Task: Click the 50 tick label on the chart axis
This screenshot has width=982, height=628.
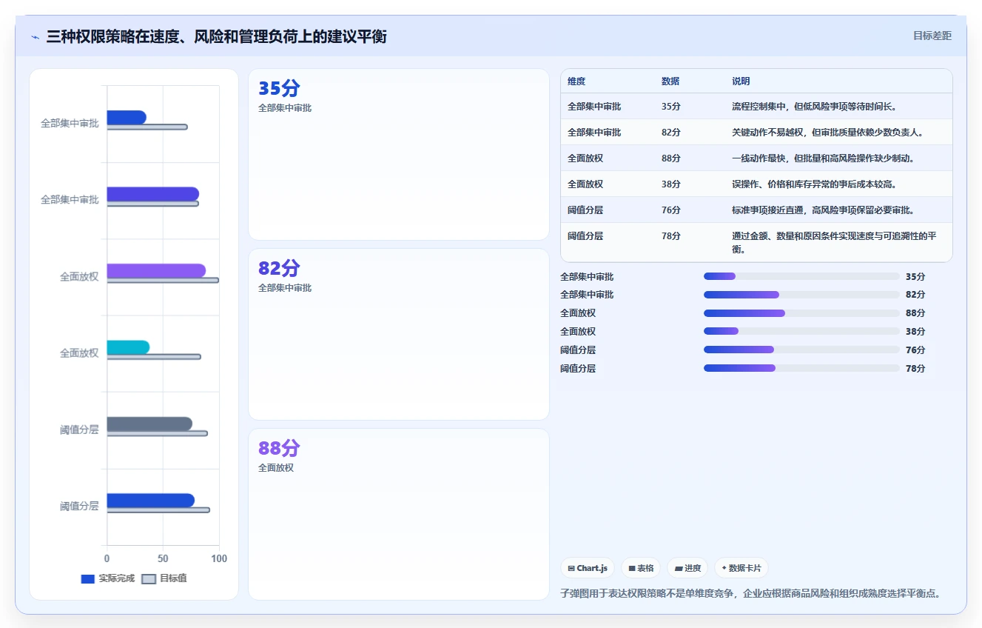Action: pyautogui.click(x=163, y=558)
